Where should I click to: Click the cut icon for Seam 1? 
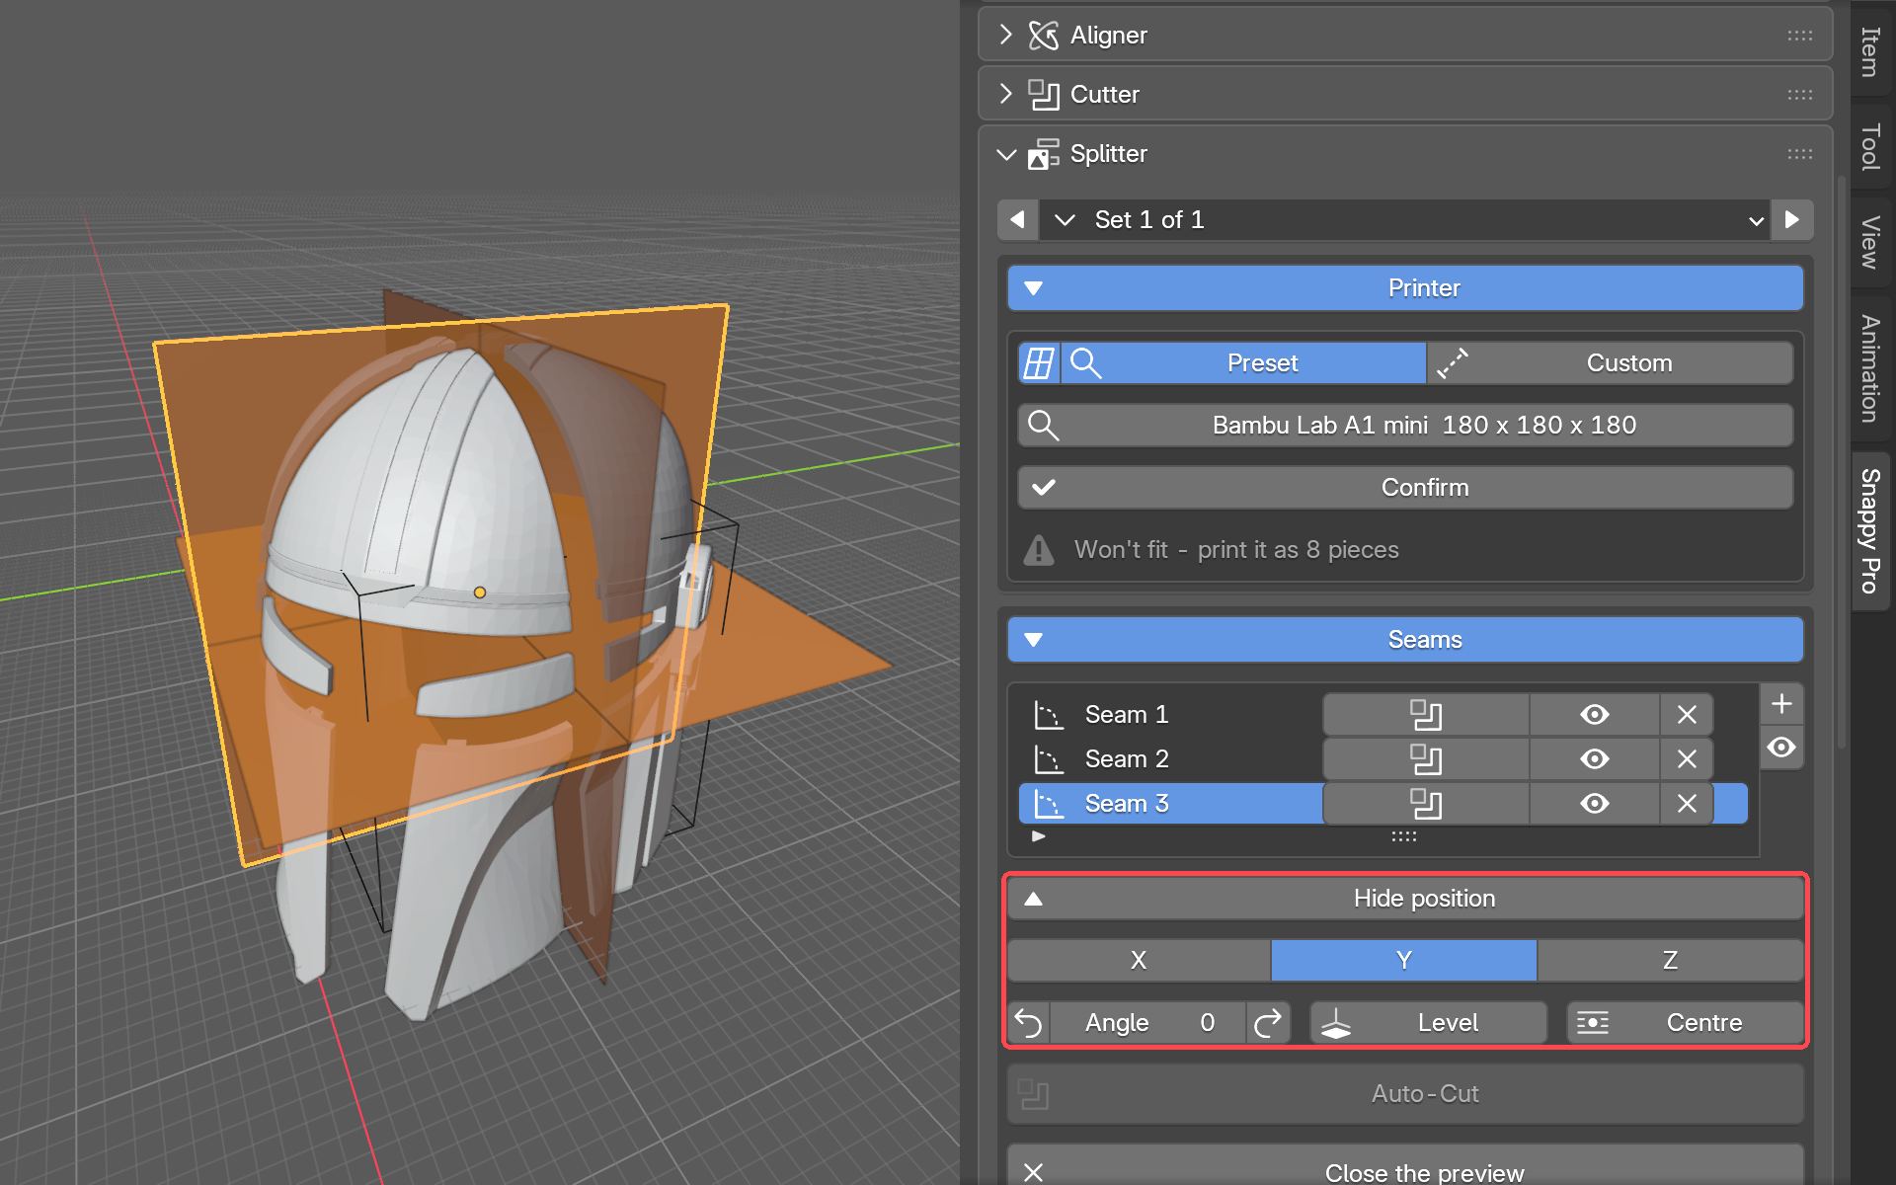coord(1426,715)
